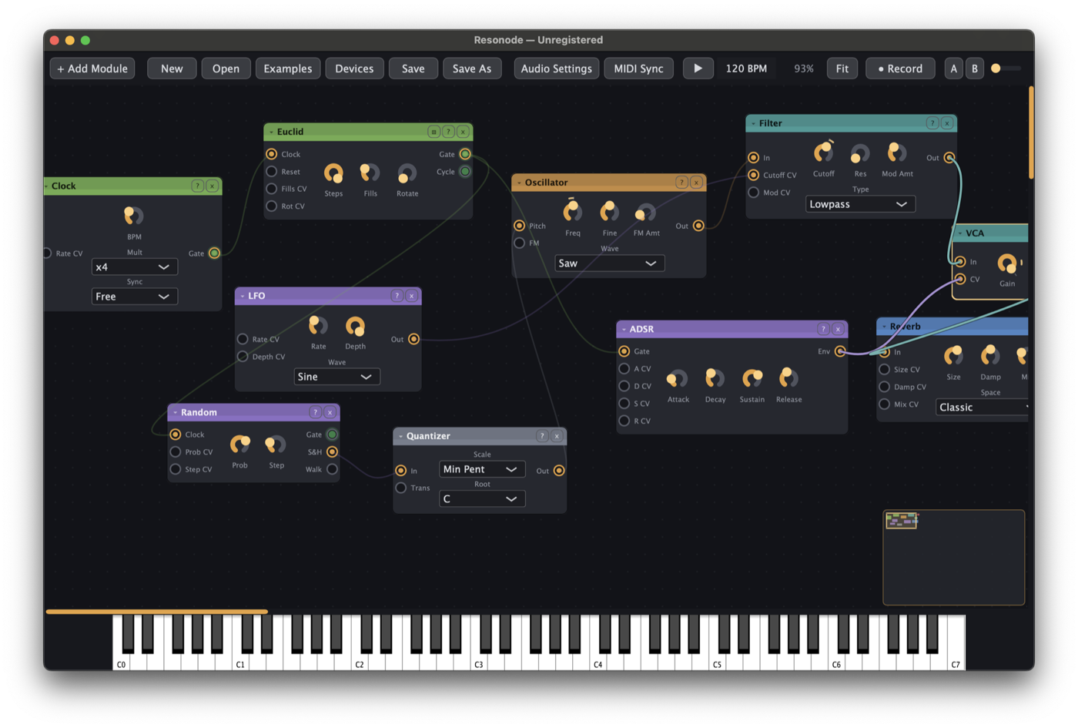
Task: Click the volume slider in the toolbar
Action: click(1006, 69)
